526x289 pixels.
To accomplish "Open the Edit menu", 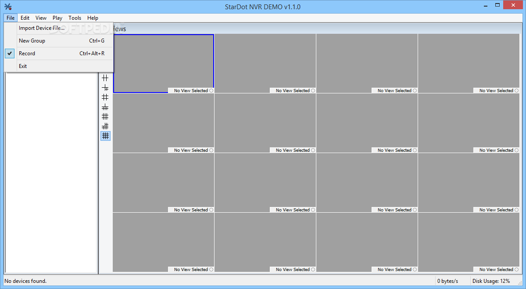I will 25,18.
